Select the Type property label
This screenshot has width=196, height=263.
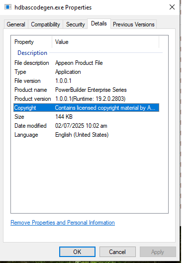[x=20, y=72]
